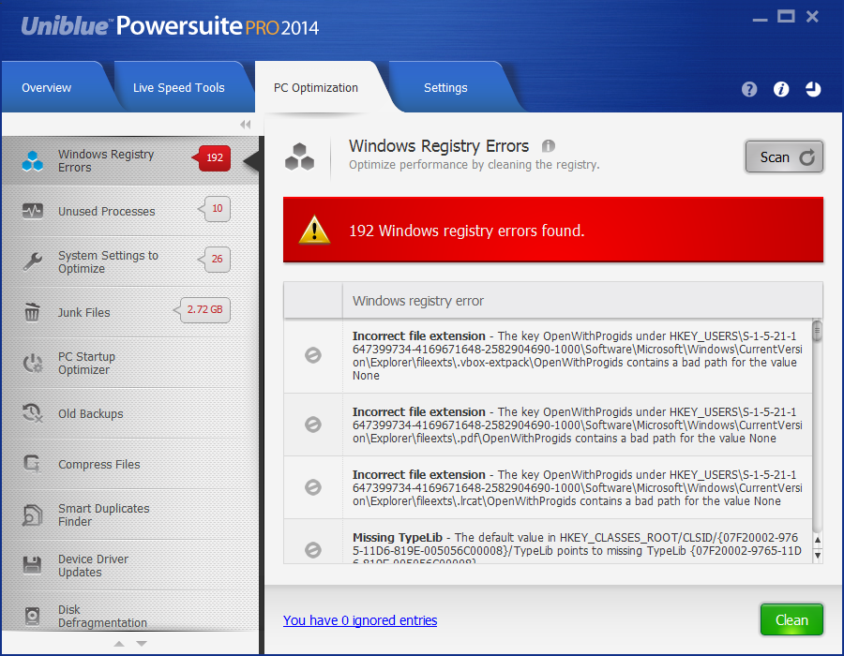The height and width of the screenshot is (656, 844).
Task: Click the info 'i' icon in header
Action: pos(781,89)
